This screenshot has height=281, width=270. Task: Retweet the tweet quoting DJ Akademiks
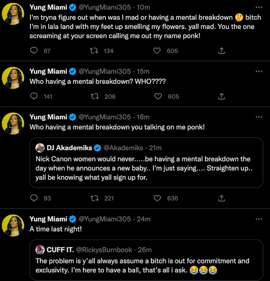pos(93,198)
